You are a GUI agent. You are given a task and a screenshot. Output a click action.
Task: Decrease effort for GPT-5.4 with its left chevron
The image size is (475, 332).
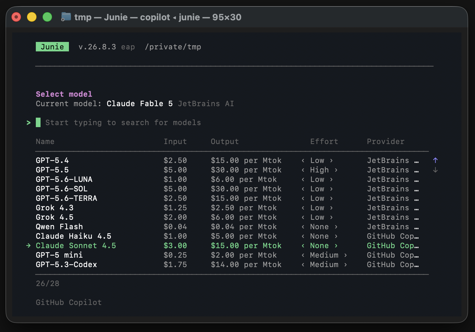[x=303, y=161]
